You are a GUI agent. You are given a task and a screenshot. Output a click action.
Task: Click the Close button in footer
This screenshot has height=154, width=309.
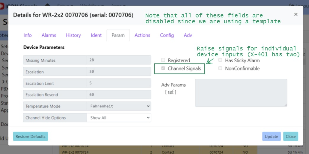pyautogui.click(x=291, y=137)
